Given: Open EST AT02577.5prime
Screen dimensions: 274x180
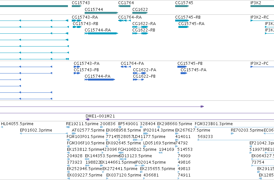Looking at the screenshot, I should coord(88,130).
